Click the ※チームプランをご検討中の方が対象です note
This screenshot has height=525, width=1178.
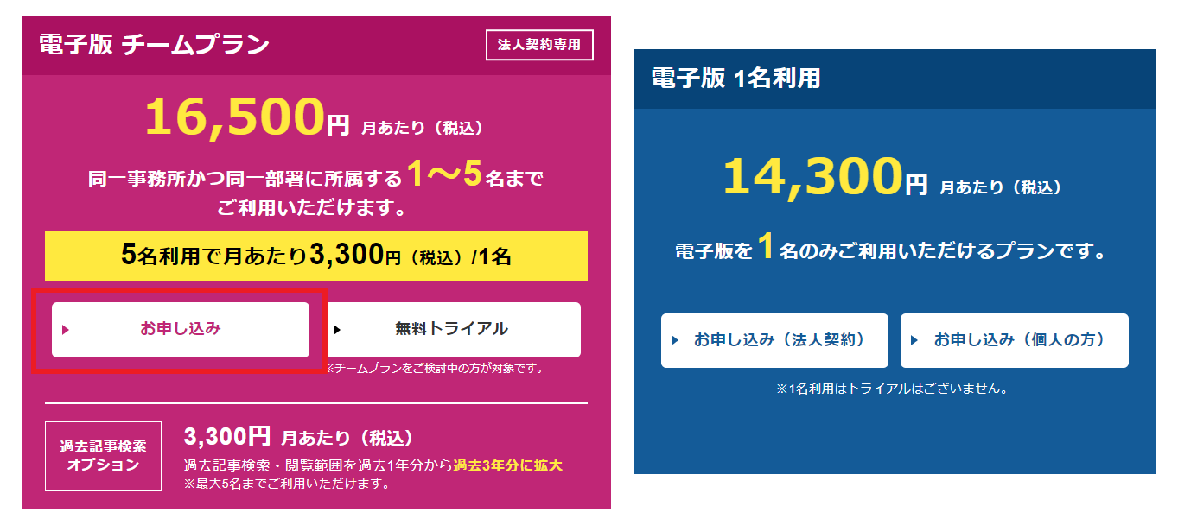434,369
